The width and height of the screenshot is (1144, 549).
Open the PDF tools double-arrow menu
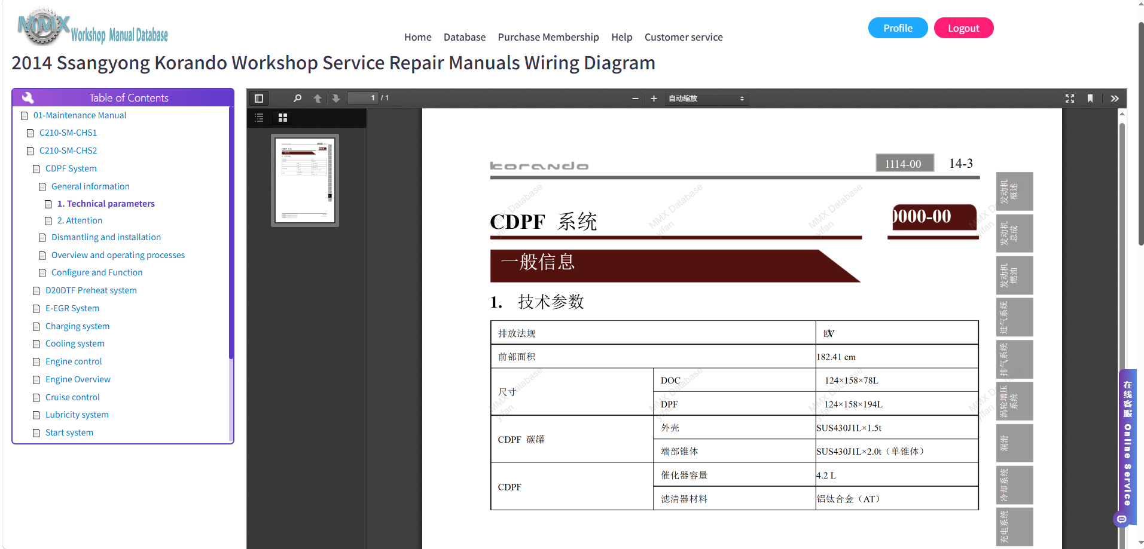(1115, 98)
